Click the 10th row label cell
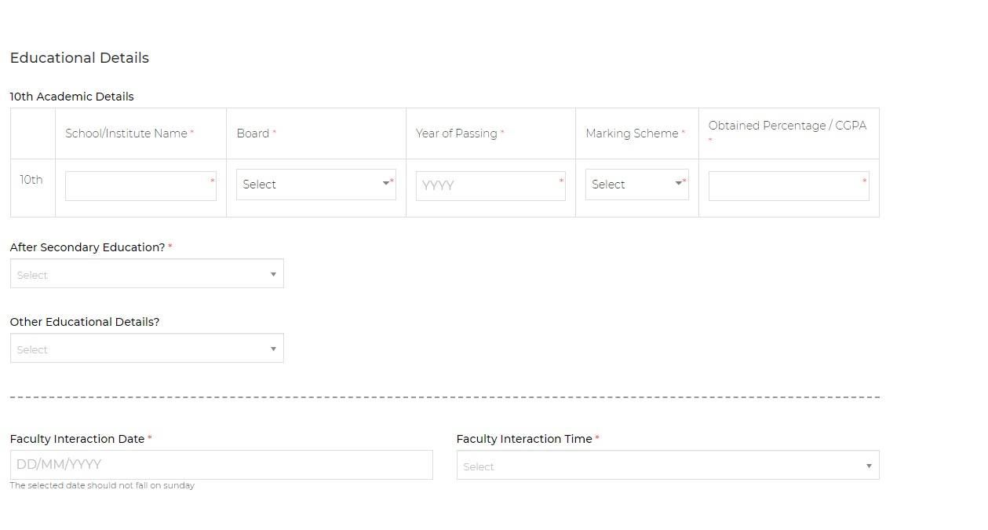 point(31,180)
